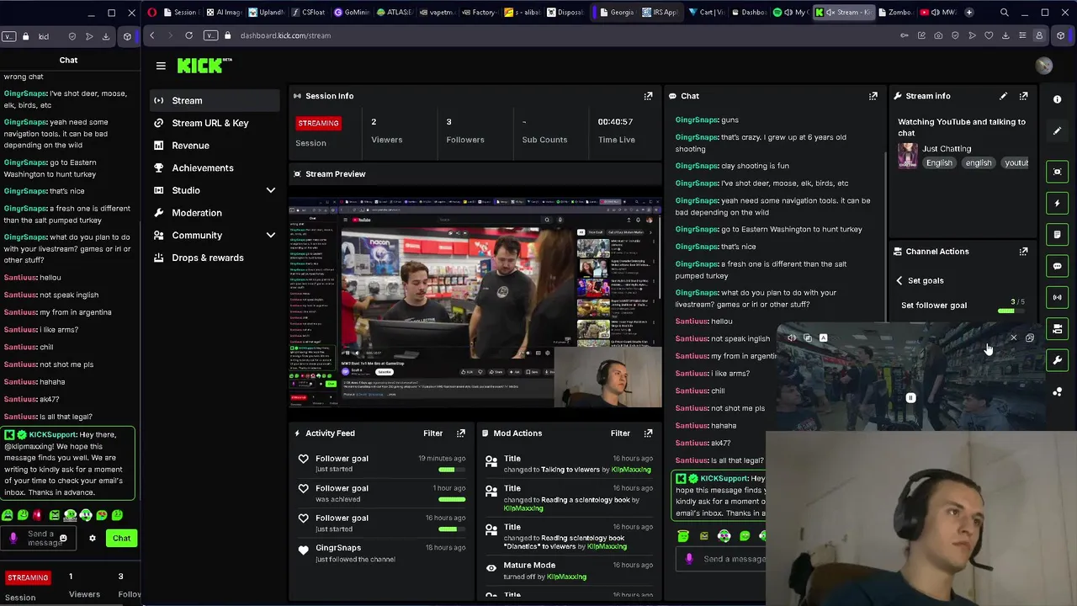Open chat settings gear in left sidebar
Screen dimensions: 1077x606
pyautogui.click(x=93, y=539)
